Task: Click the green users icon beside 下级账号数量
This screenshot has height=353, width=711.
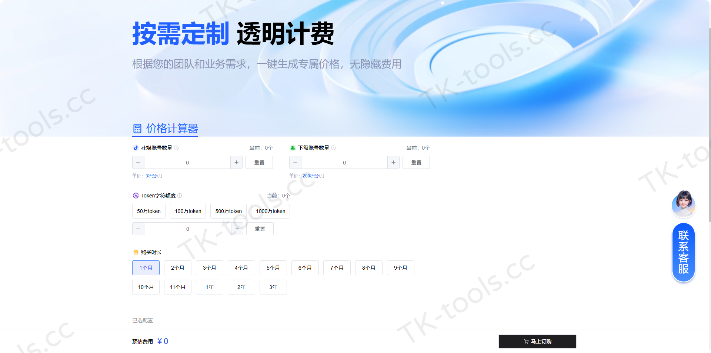Action: pos(293,148)
